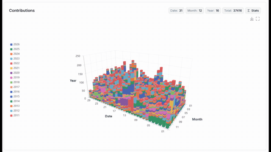This screenshot has width=271, height=152.
Task: Click the 17 tick on Date axis
Action: pyautogui.click(x=114, y=111)
